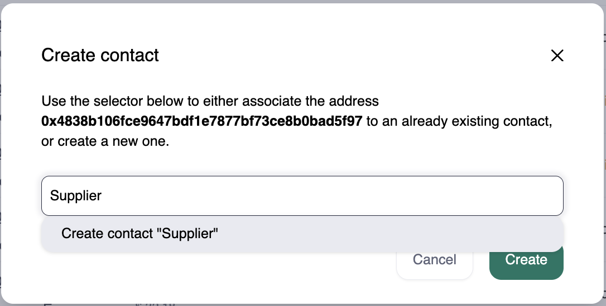606x306 pixels.
Task: Click the instruction text about the selector
Action: pos(210,102)
